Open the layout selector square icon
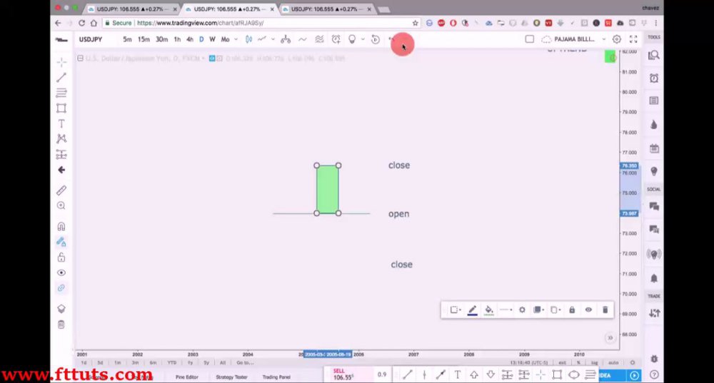 point(530,39)
